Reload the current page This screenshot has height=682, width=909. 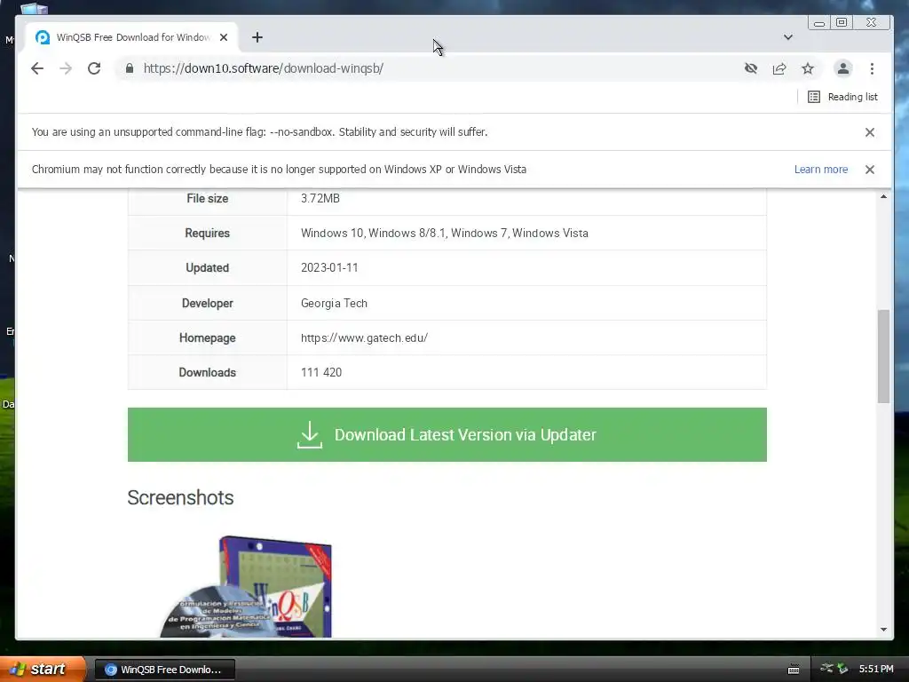pos(94,68)
